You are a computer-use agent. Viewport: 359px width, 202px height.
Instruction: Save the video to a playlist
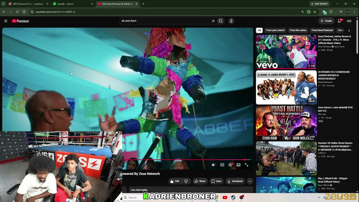point(216,181)
